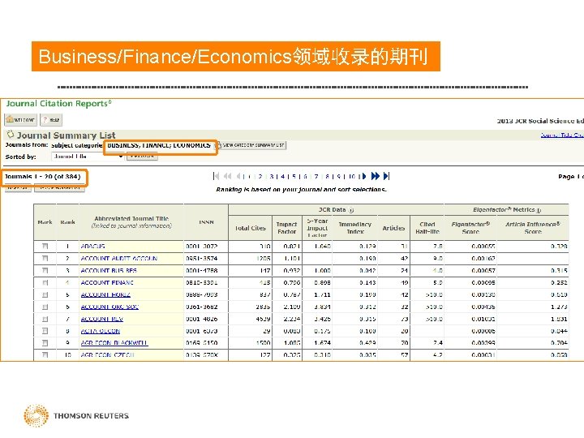Open AGR ECON-CZECH journal link
Image resolution: width=584 pixels, height=438 pixels.
107,355
